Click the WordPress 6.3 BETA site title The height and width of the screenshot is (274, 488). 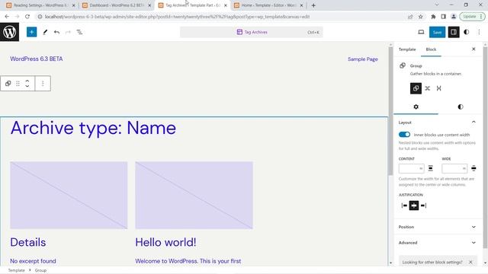tap(37, 59)
